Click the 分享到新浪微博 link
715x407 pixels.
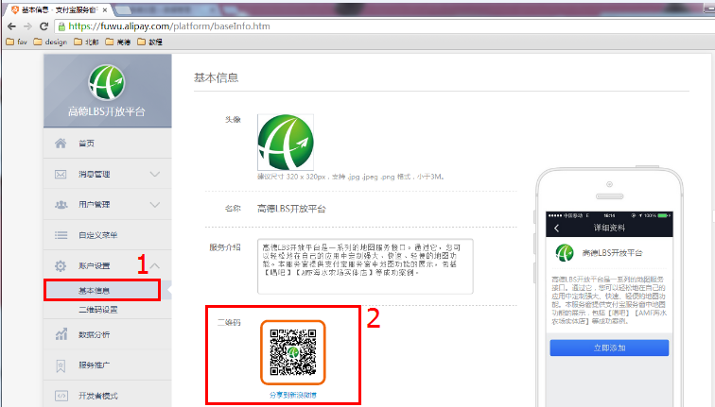pyautogui.click(x=293, y=395)
